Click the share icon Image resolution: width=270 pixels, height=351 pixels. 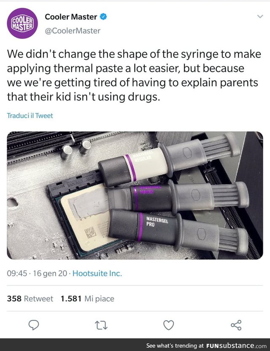coord(236,325)
